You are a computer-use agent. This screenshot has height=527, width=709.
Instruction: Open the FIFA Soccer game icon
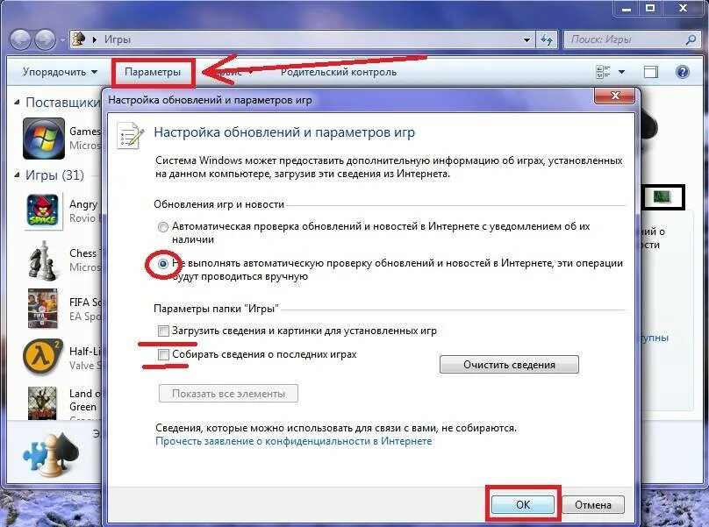point(43,309)
